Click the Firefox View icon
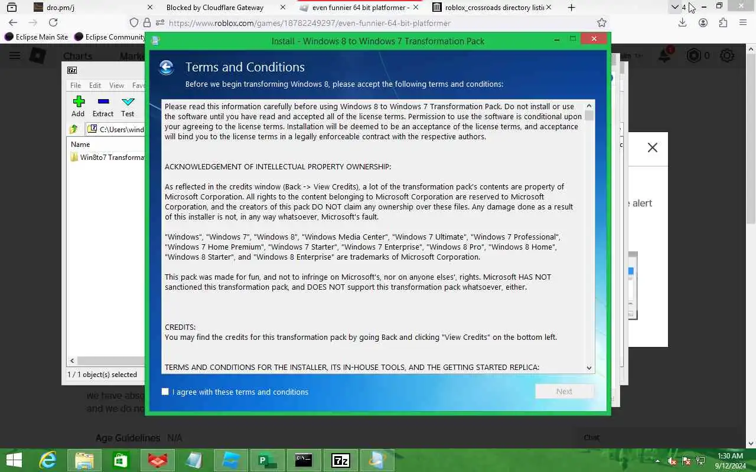The image size is (756, 472). [12, 8]
